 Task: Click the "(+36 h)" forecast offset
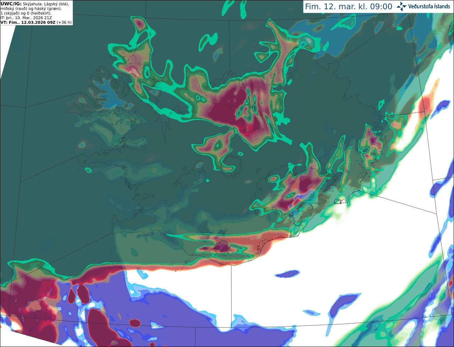[x=64, y=22]
